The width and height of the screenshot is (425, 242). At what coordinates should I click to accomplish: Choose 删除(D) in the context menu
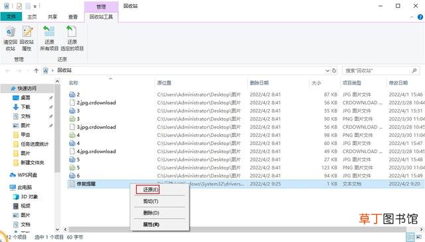click(151, 213)
